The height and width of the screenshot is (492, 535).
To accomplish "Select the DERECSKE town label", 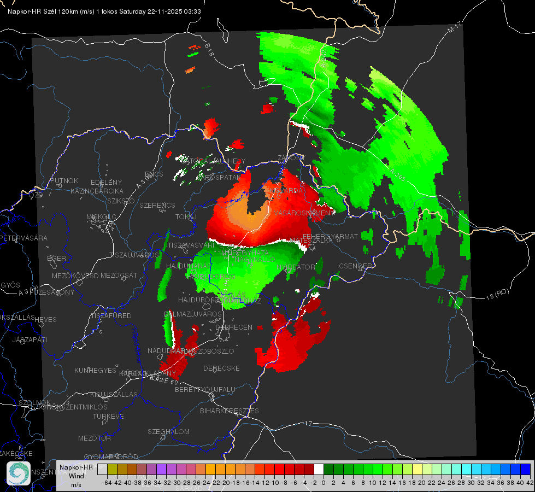I will pos(221,368).
